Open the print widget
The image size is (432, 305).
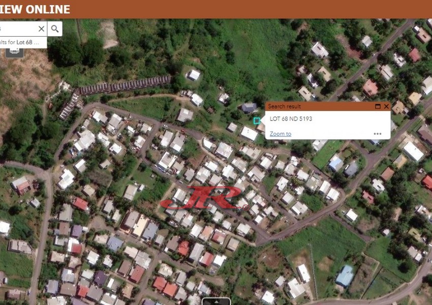14,51
